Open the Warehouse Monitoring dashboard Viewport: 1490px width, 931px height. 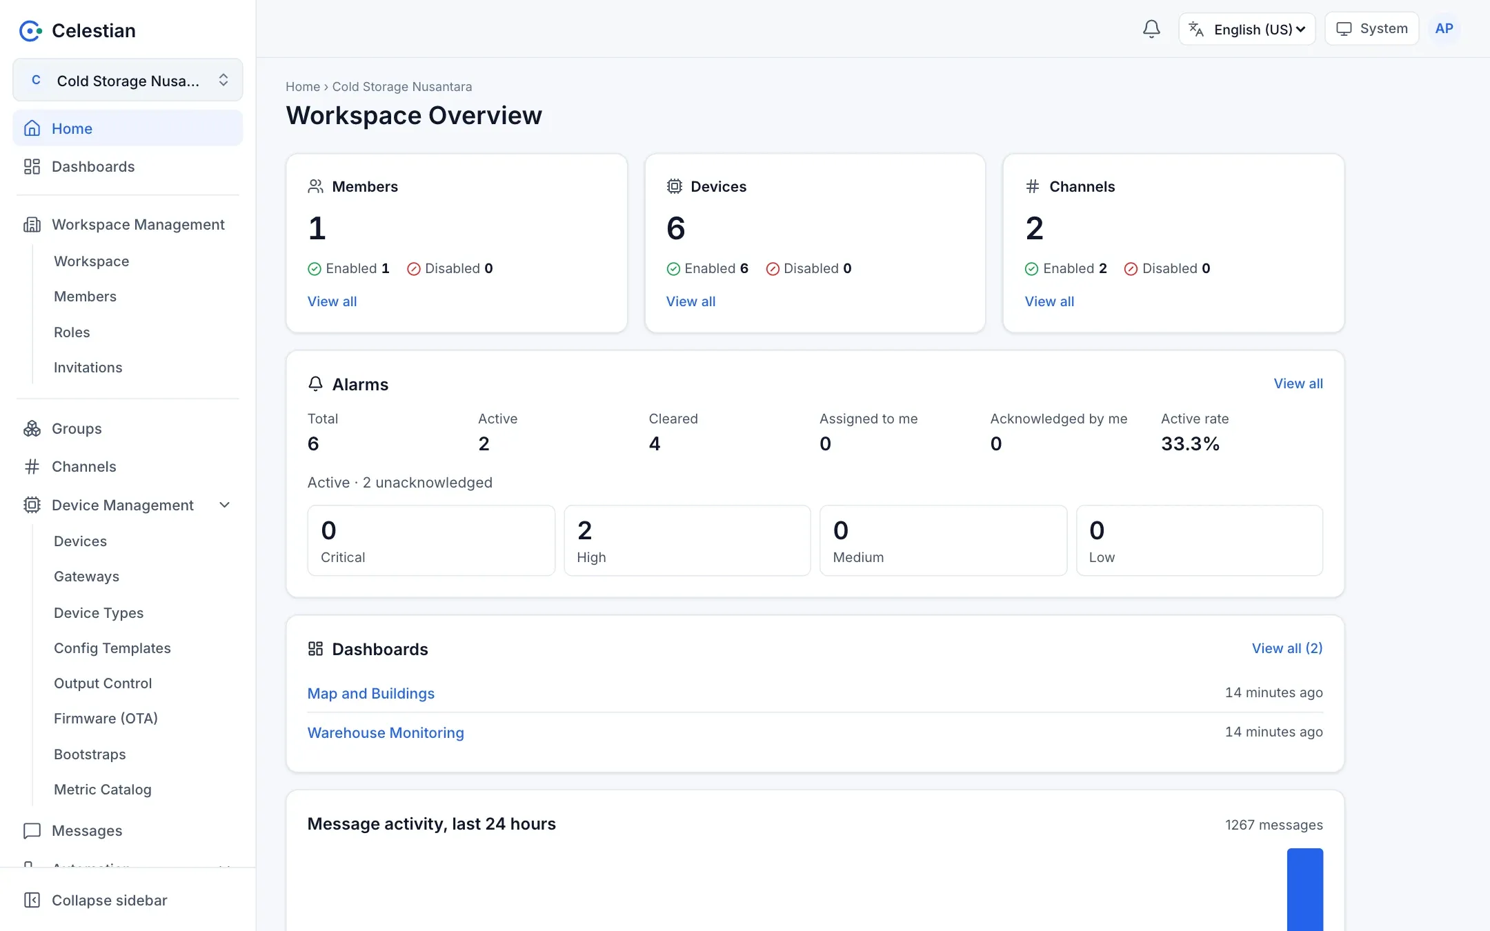coord(386,732)
